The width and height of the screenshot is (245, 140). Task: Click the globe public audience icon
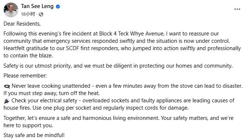41,14
